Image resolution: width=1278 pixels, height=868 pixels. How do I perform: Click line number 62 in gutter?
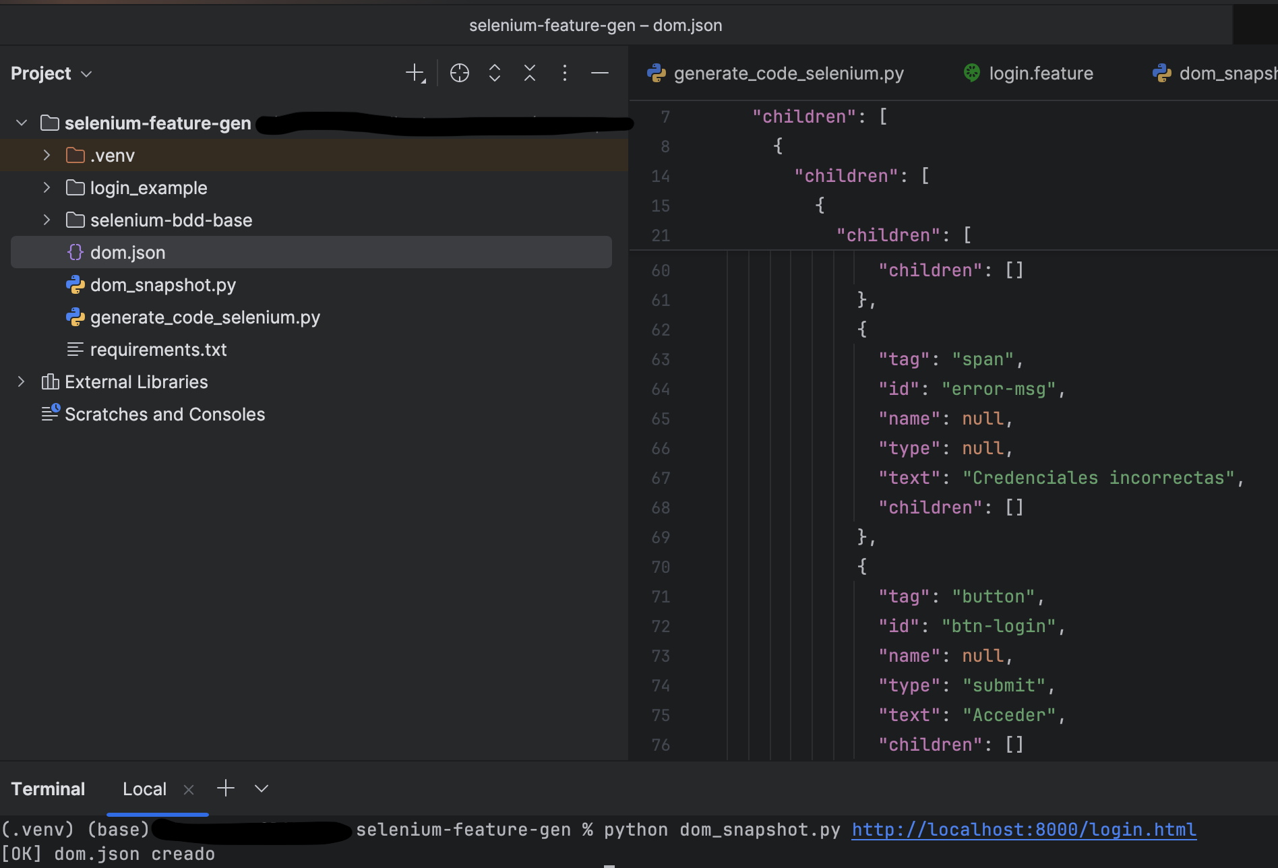[x=661, y=330]
